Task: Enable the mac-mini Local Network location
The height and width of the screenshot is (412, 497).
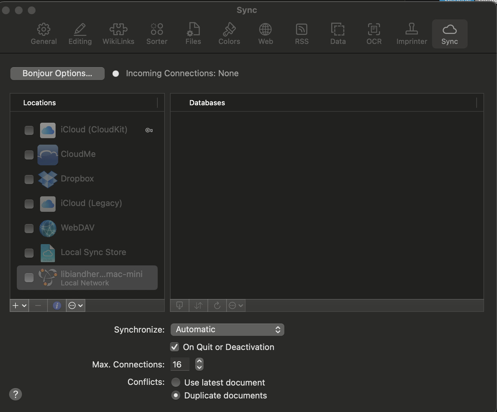Action: click(29, 277)
